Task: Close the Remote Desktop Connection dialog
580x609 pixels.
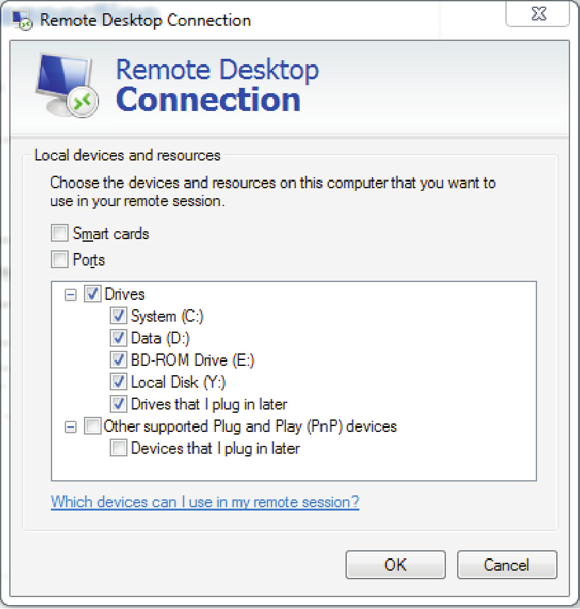Action: (x=537, y=15)
